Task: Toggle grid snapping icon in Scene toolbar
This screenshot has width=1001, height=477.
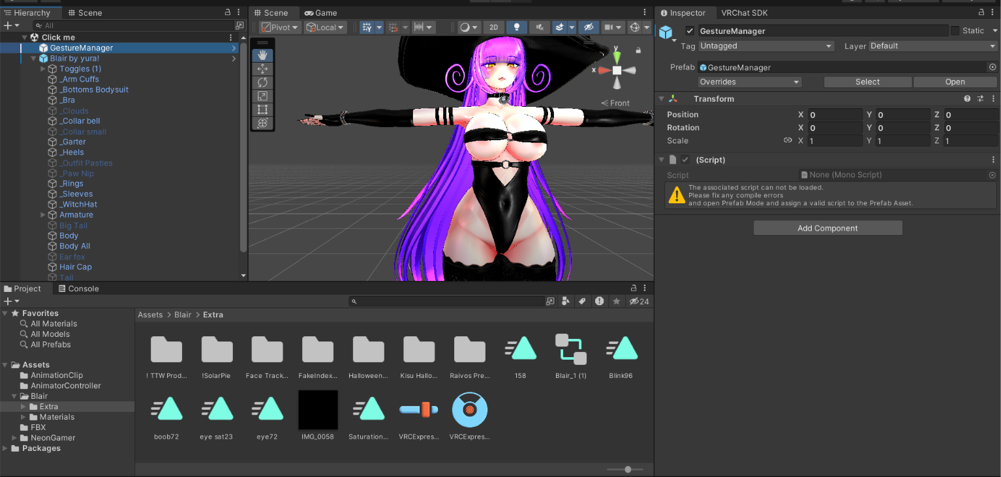Action: tap(367, 27)
